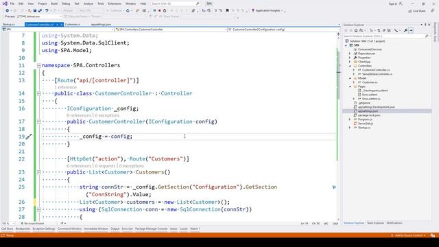This screenshot has width=439, height=247.
Task: Click the Save file icon
Action: [35, 11]
